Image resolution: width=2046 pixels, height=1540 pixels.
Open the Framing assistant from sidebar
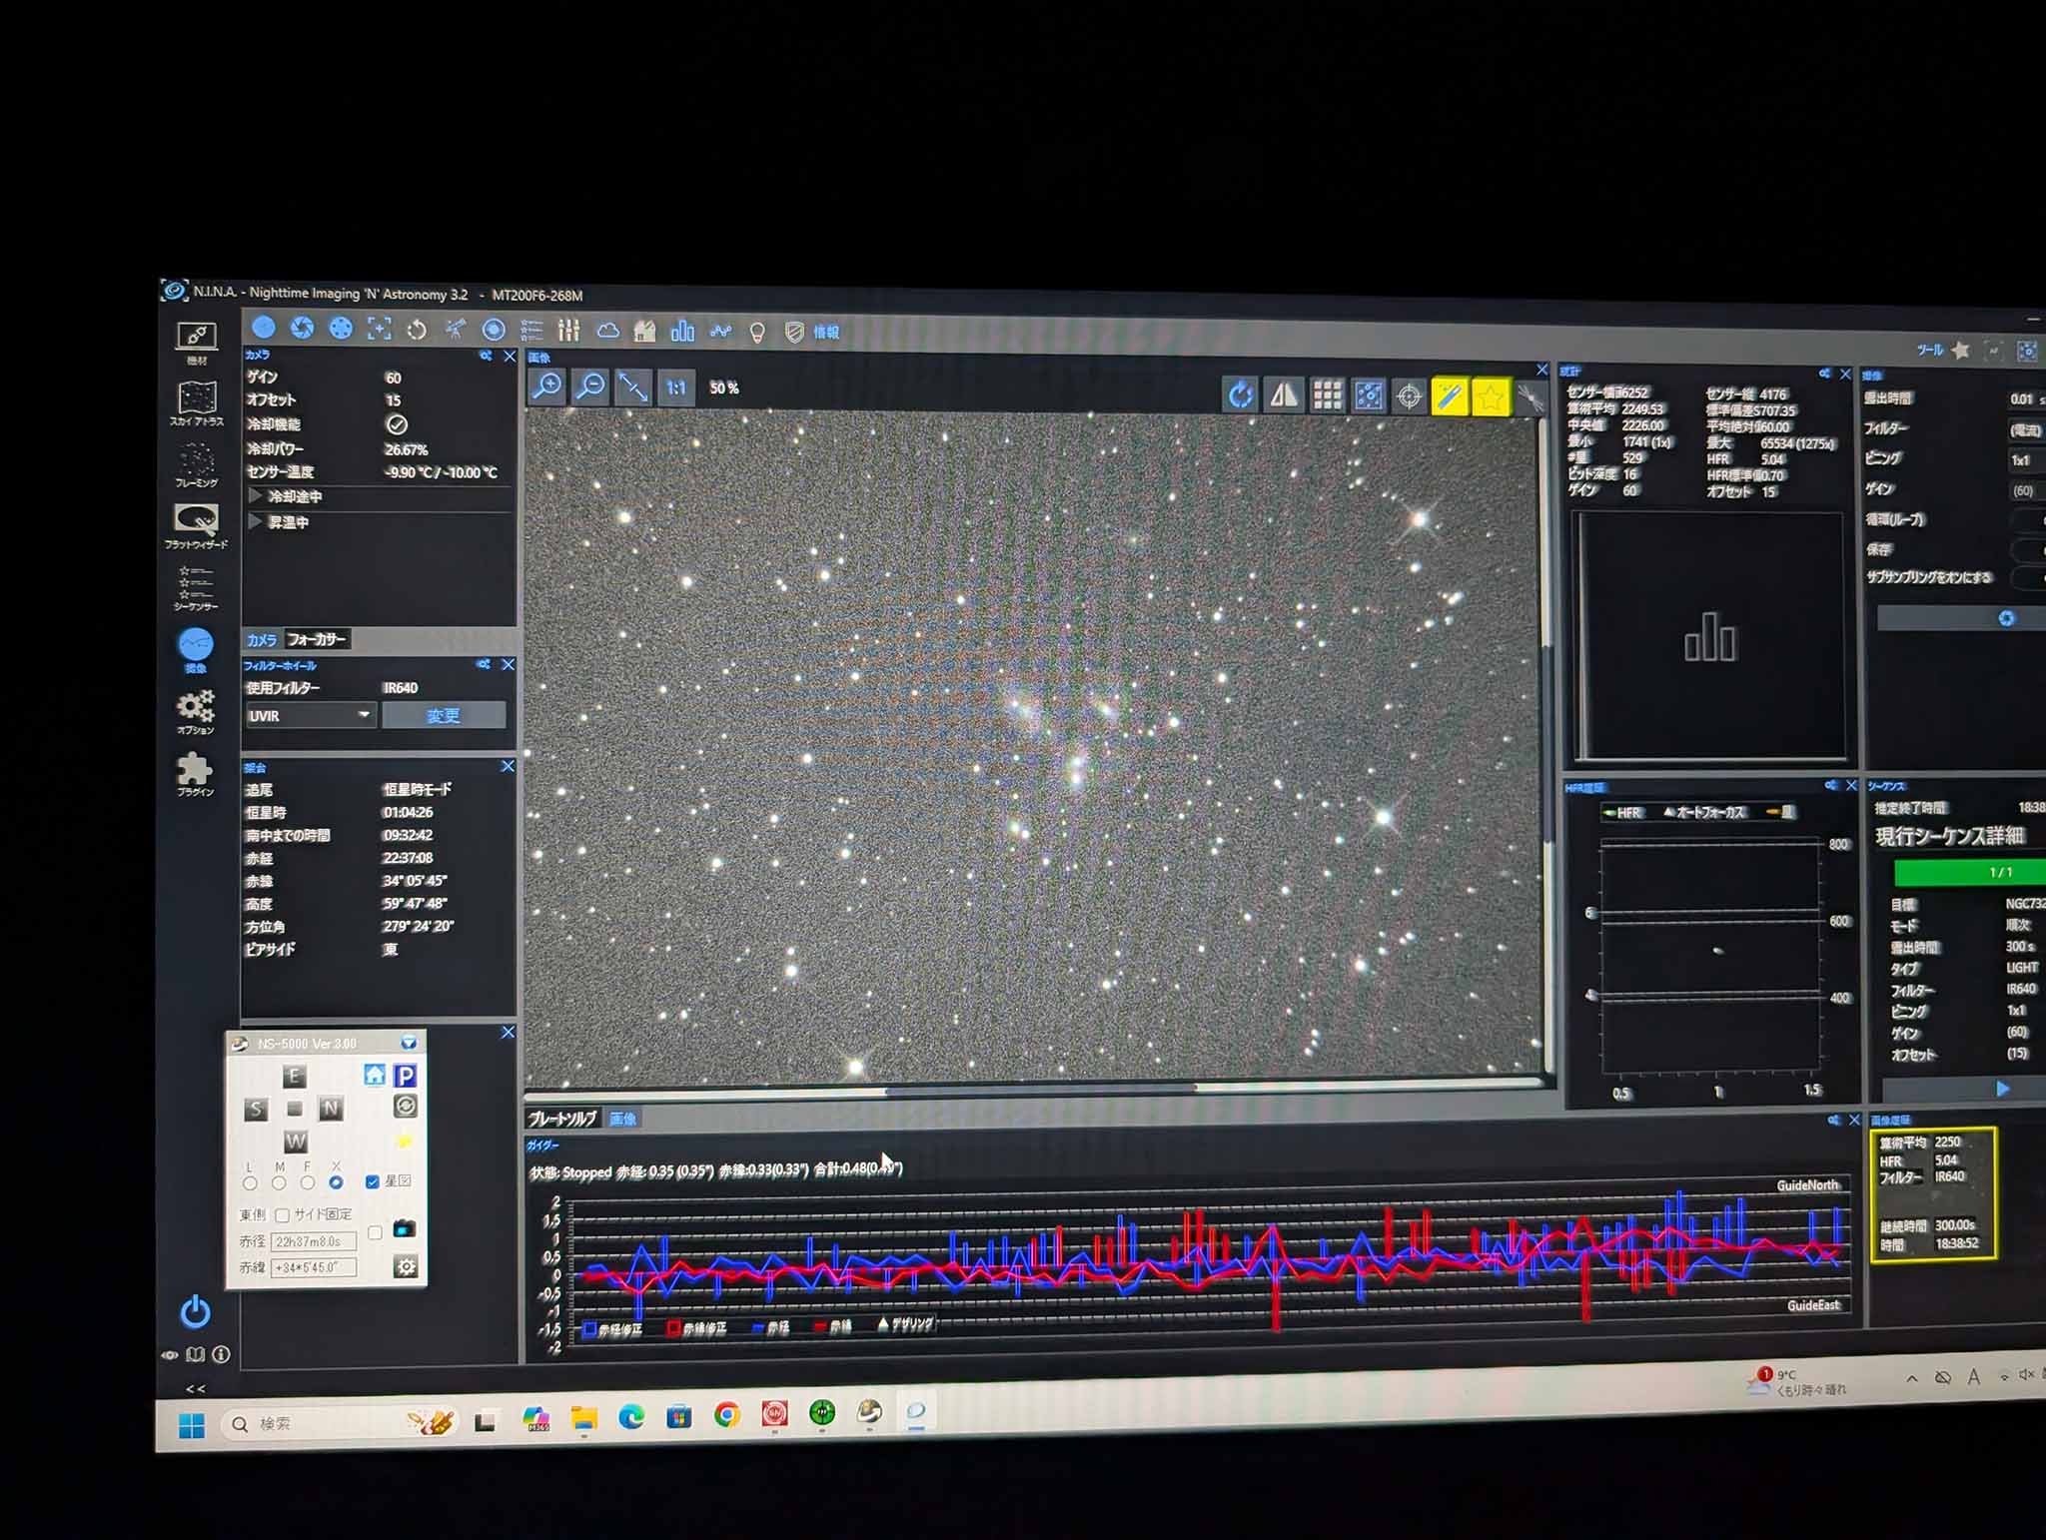tap(196, 463)
